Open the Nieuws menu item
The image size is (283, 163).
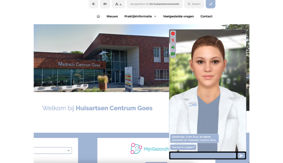coord(112,16)
